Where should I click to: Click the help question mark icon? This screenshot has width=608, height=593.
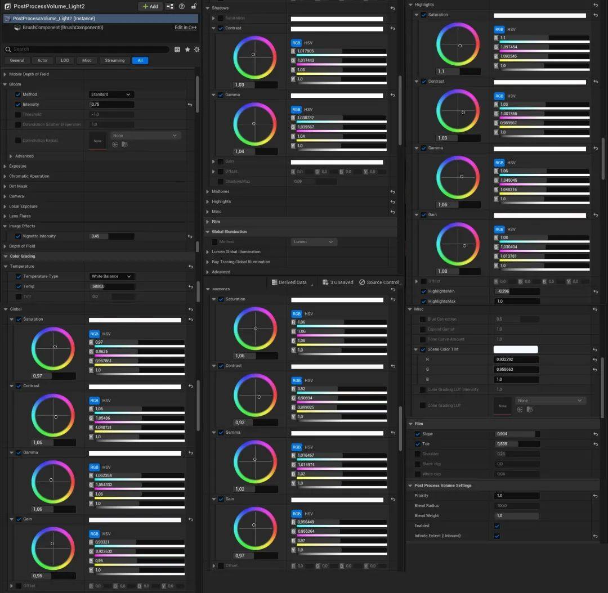(181, 7)
